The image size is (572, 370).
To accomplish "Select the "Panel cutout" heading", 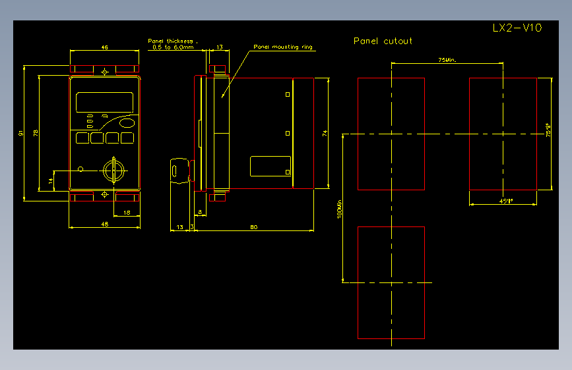I will (x=383, y=41).
